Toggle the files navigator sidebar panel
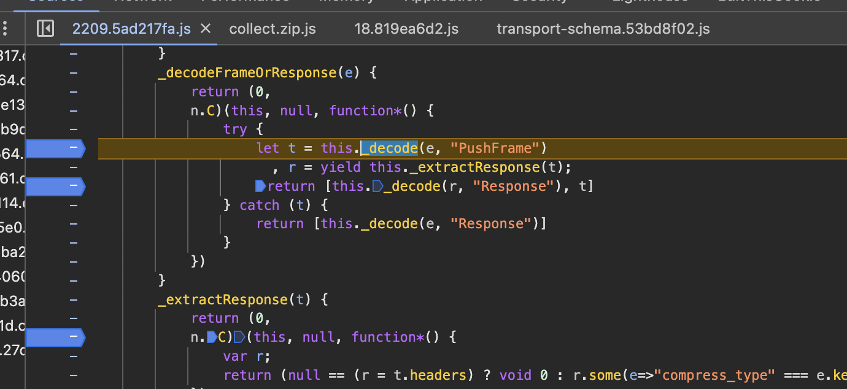 click(x=45, y=28)
